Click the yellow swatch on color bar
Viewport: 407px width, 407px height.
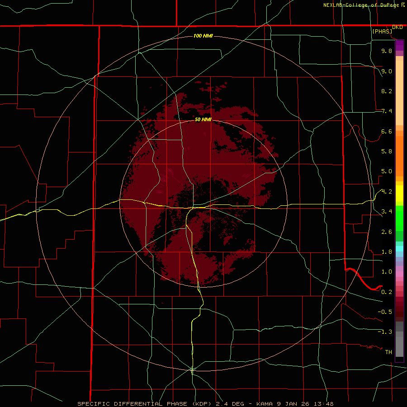pos(399,194)
